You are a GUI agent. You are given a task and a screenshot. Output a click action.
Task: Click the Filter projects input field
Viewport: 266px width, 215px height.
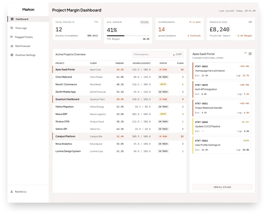tap(151, 54)
